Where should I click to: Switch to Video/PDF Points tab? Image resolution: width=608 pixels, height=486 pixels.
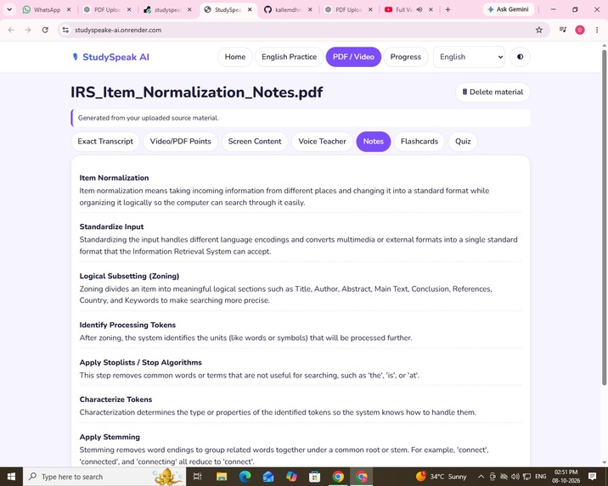click(x=180, y=142)
